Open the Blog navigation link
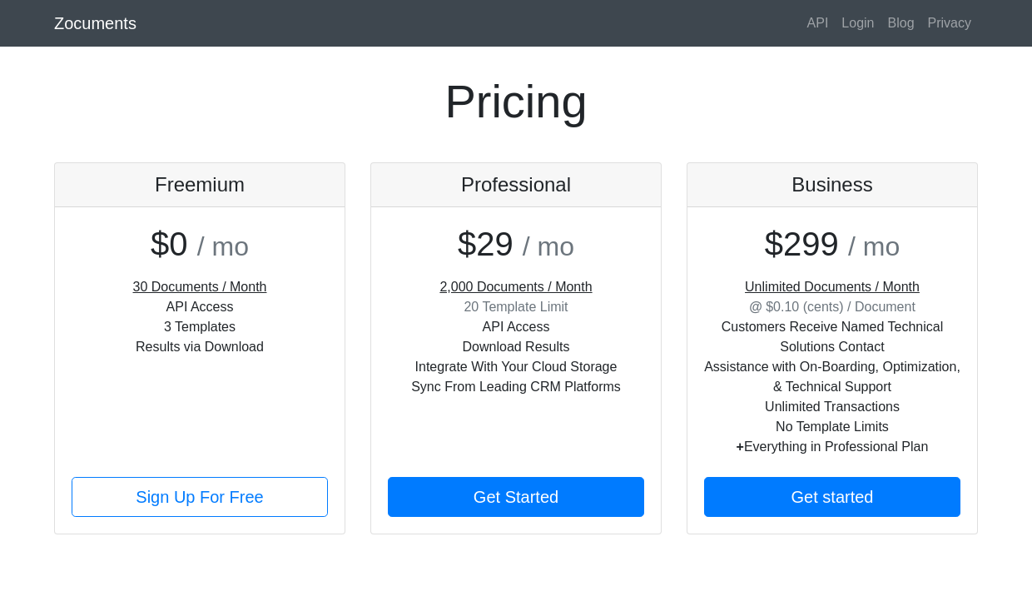 point(901,23)
